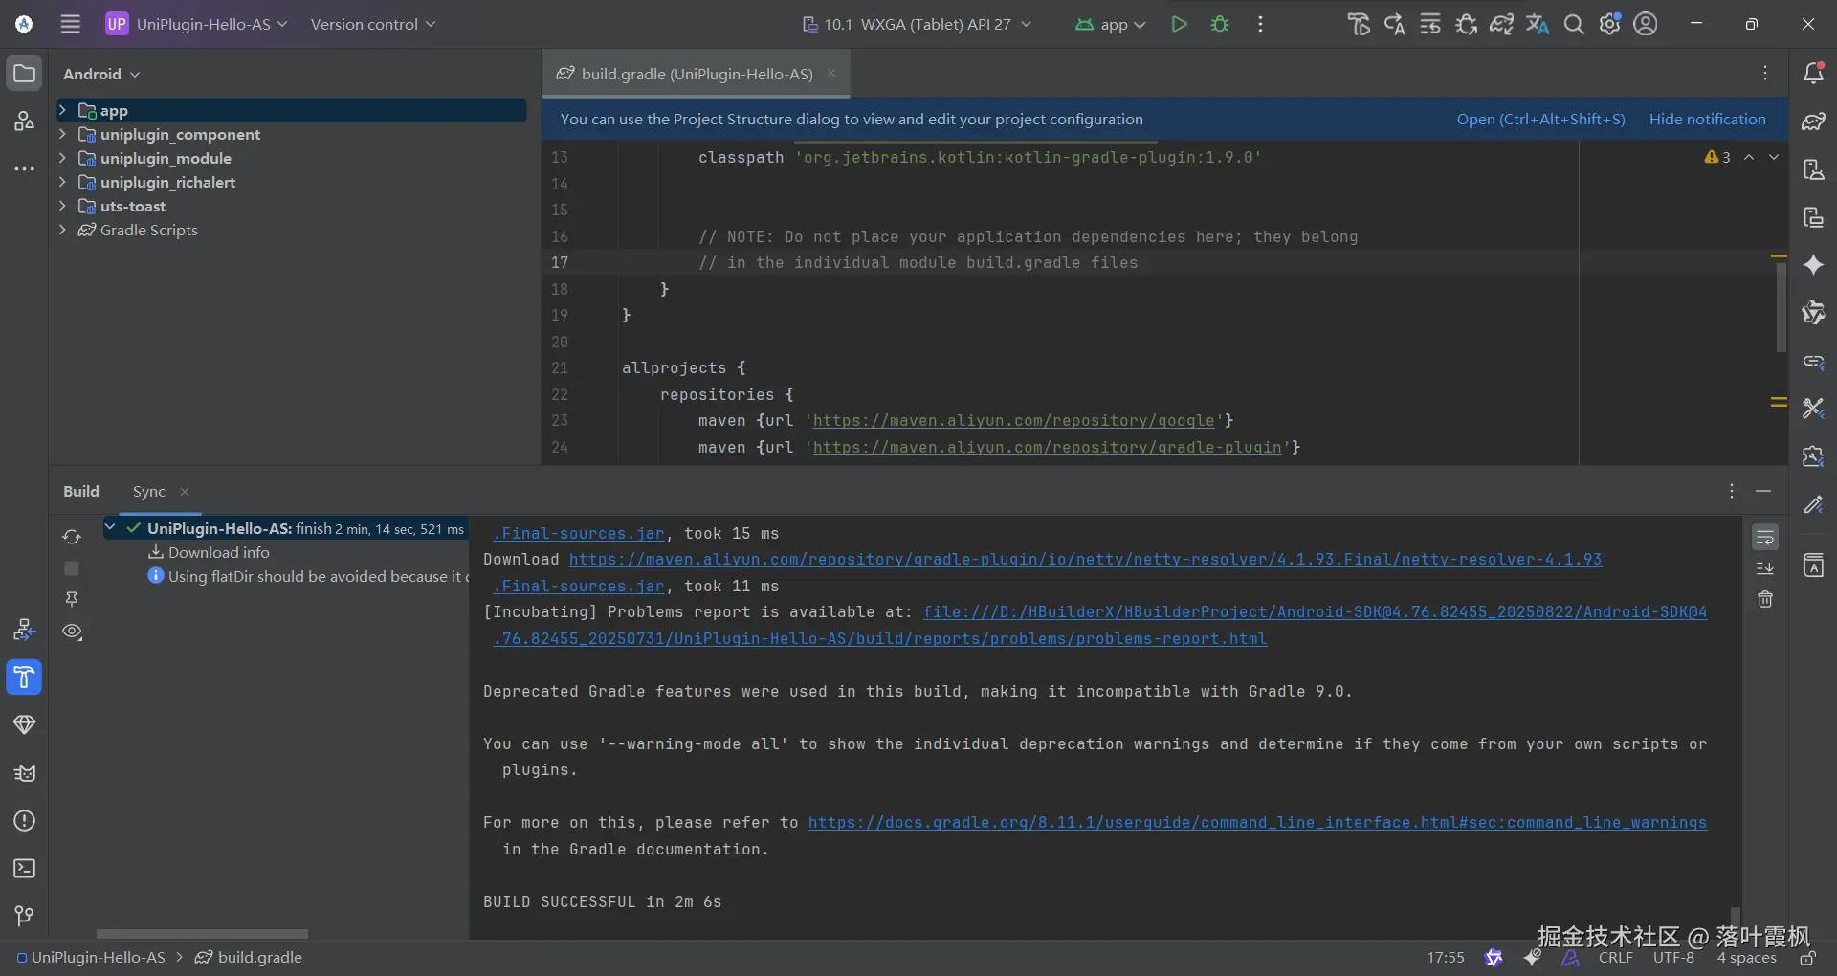Viewport: 1837px width, 976px height.
Task: Open the Android project view dropdown
Action: (x=101, y=74)
